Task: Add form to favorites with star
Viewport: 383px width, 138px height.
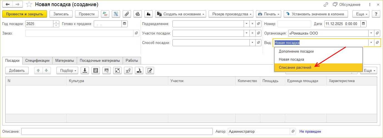Action: click(28, 4)
